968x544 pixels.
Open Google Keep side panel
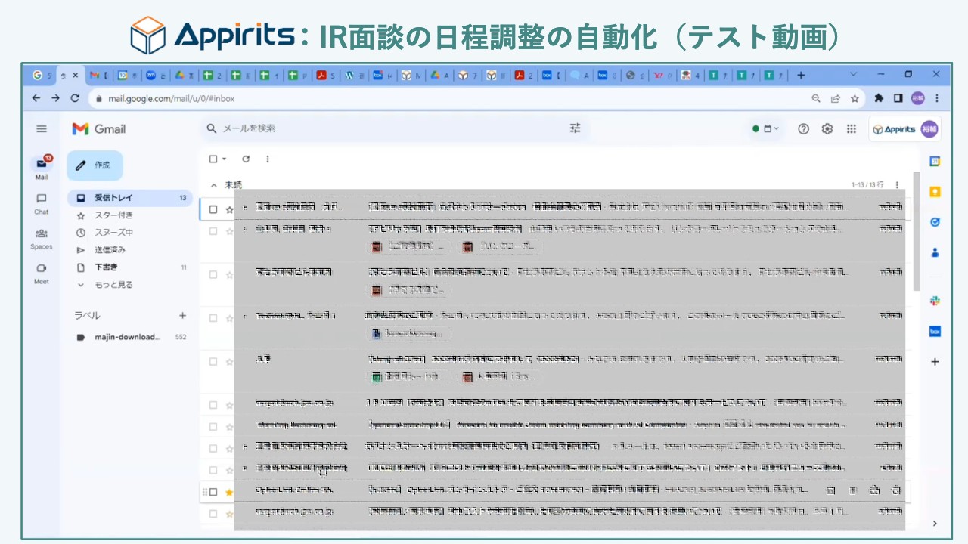coord(935,192)
